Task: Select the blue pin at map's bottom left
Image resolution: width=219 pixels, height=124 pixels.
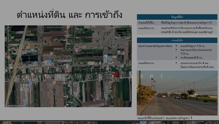Action: click(24, 105)
